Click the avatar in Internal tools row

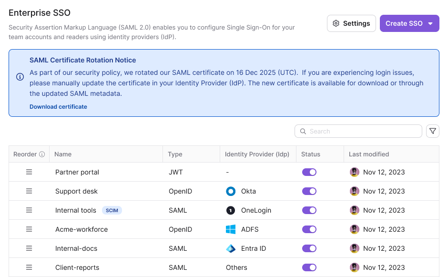click(x=355, y=210)
